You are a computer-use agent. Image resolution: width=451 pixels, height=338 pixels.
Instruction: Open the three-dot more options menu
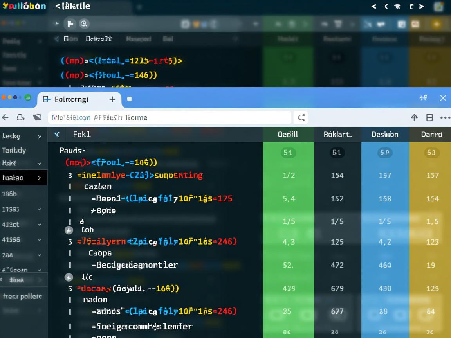(x=445, y=118)
